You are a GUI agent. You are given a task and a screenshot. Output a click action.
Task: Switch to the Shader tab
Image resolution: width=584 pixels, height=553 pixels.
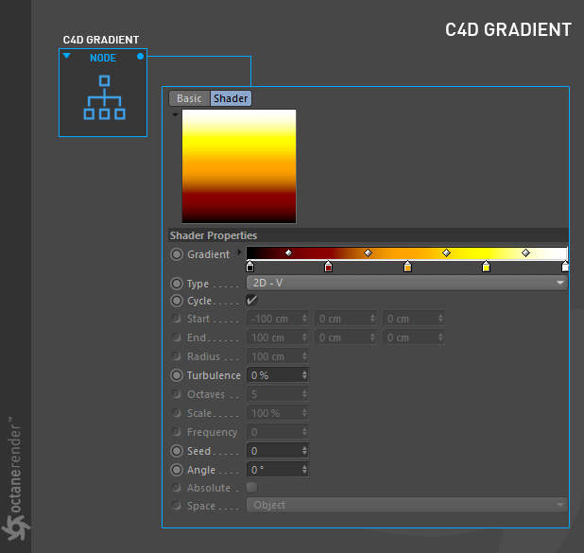tap(231, 98)
